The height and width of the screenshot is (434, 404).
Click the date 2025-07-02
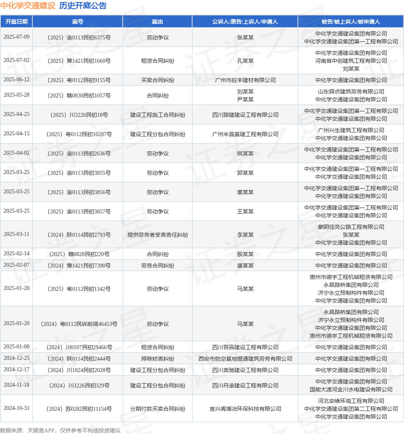(17, 60)
